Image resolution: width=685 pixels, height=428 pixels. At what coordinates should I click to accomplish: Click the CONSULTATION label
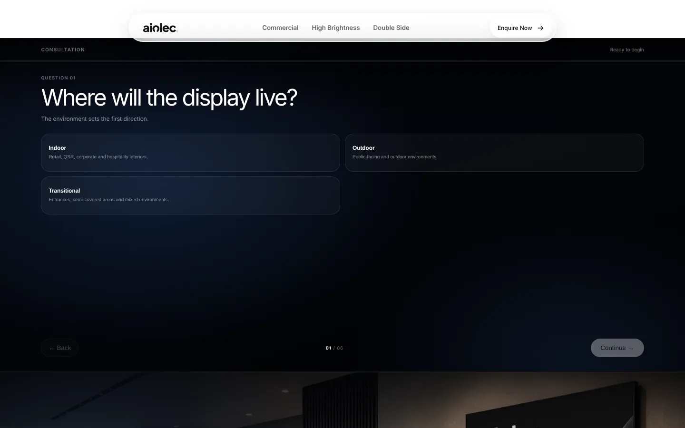click(63, 49)
